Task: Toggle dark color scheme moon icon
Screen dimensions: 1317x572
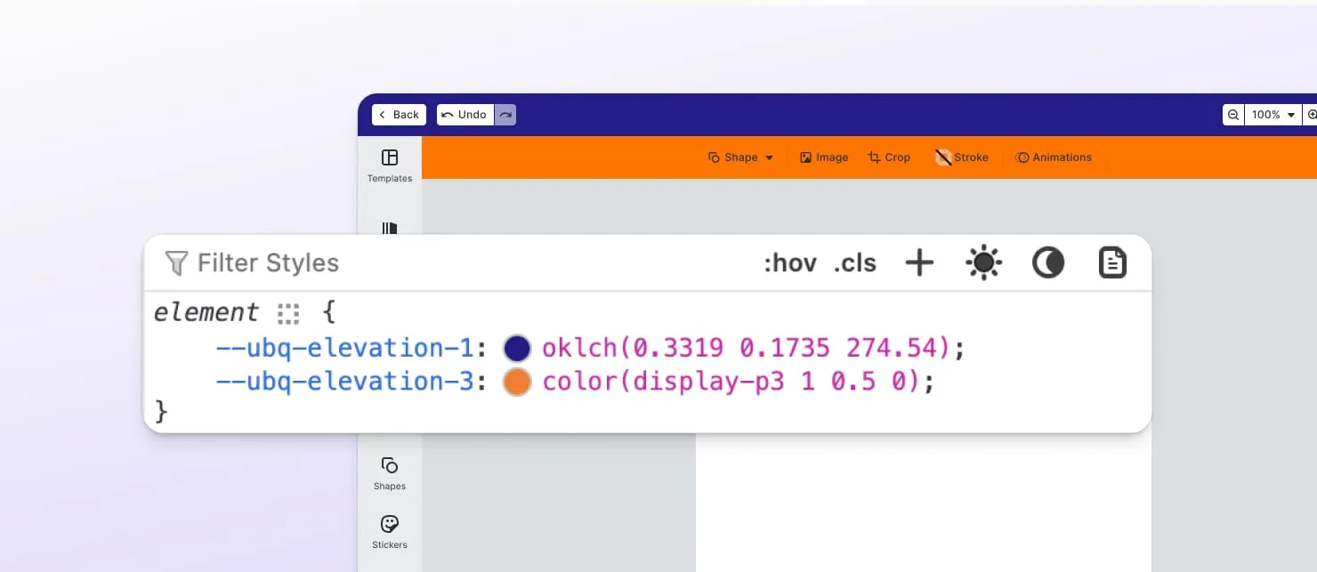Action: click(1048, 262)
